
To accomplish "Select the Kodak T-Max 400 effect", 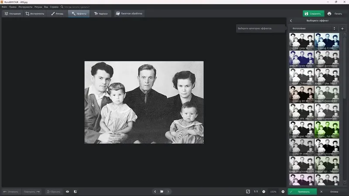I will pyautogui.click(x=301, y=77).
